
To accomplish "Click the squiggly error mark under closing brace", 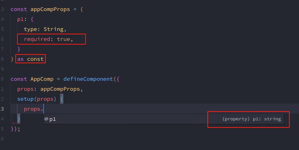I will [x=14, y=123].
